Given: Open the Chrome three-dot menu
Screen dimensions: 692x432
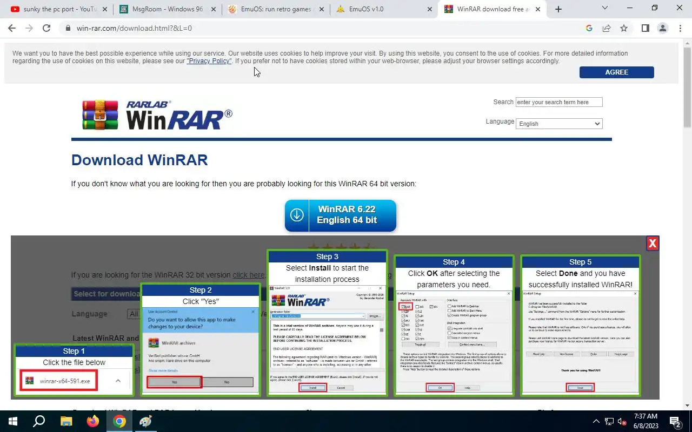Looking at the screenshot, I should [680, 28].
